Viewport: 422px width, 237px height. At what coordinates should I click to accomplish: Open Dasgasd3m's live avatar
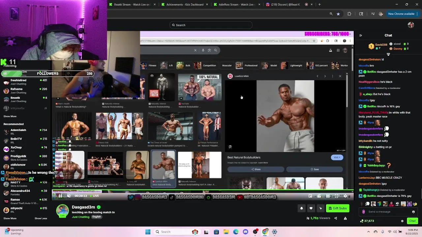pos(62,211)
